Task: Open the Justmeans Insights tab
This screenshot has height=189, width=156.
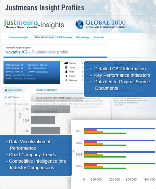Action: click(x=18, y=37)
